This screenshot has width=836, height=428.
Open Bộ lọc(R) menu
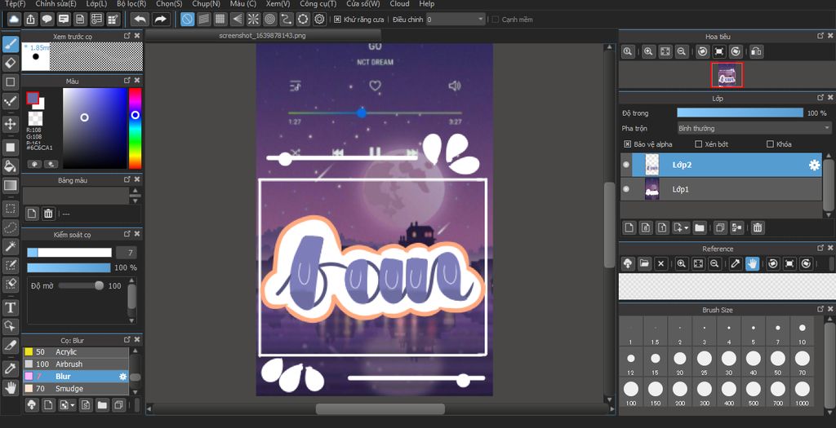coord(131,4)
